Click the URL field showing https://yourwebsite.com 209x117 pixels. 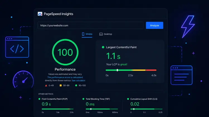pyautogui.click(x=90, y=25)
